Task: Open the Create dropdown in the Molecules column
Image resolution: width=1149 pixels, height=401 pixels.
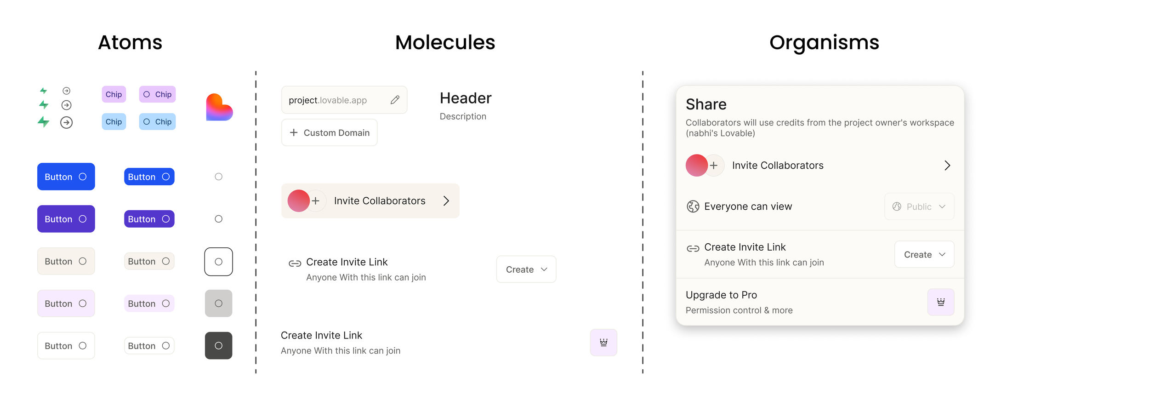Action: point(526,269)
